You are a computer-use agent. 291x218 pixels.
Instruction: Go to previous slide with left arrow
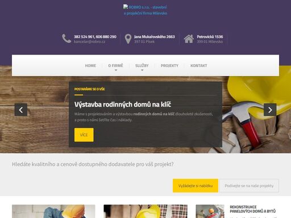point(21,110)
